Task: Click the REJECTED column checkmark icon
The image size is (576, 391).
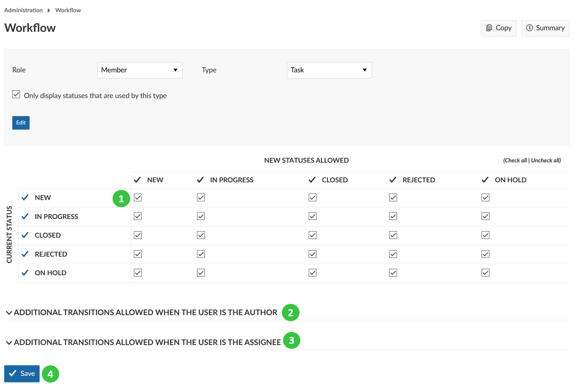Action: point(392,180)
